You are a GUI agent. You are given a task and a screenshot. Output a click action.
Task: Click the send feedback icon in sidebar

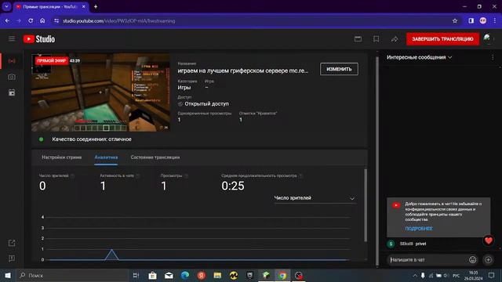pos(12,258)
